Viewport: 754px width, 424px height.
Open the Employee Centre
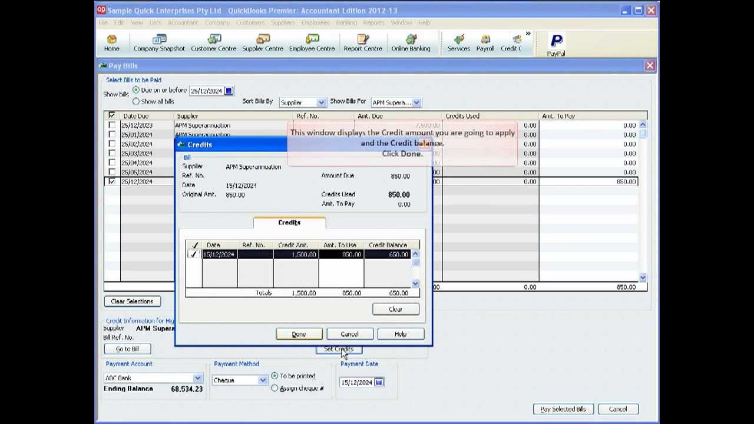pos(312,43)
